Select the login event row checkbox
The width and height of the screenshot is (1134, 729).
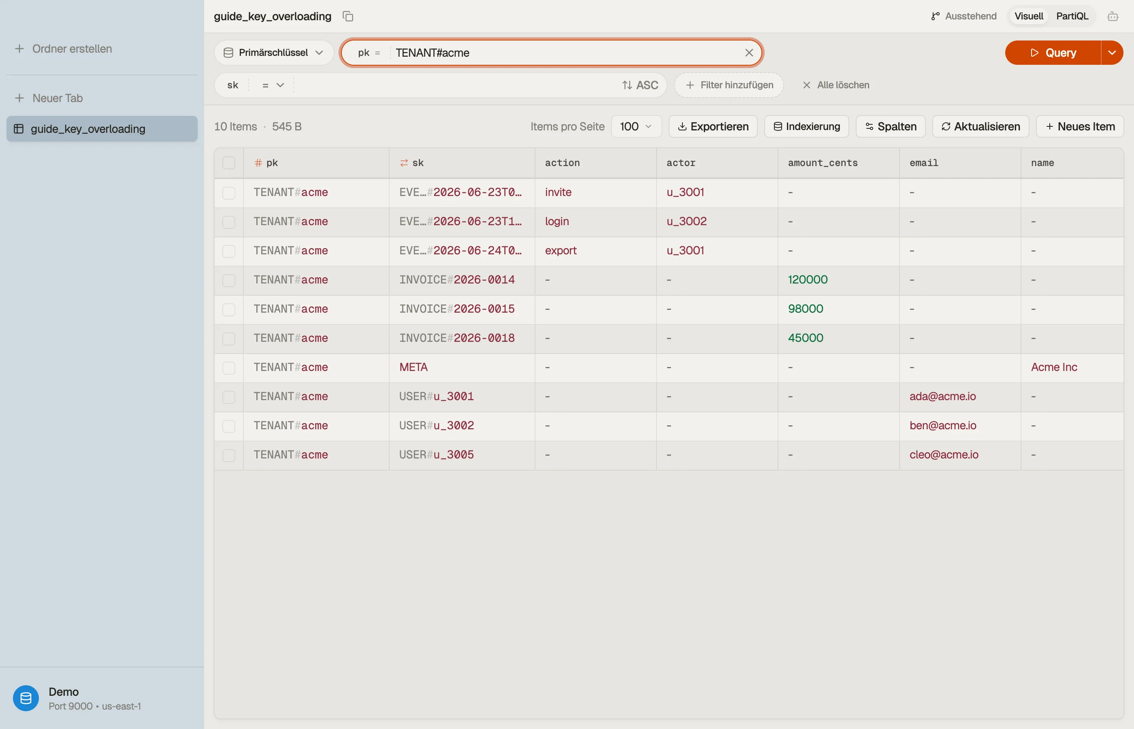tap(229, 222)
